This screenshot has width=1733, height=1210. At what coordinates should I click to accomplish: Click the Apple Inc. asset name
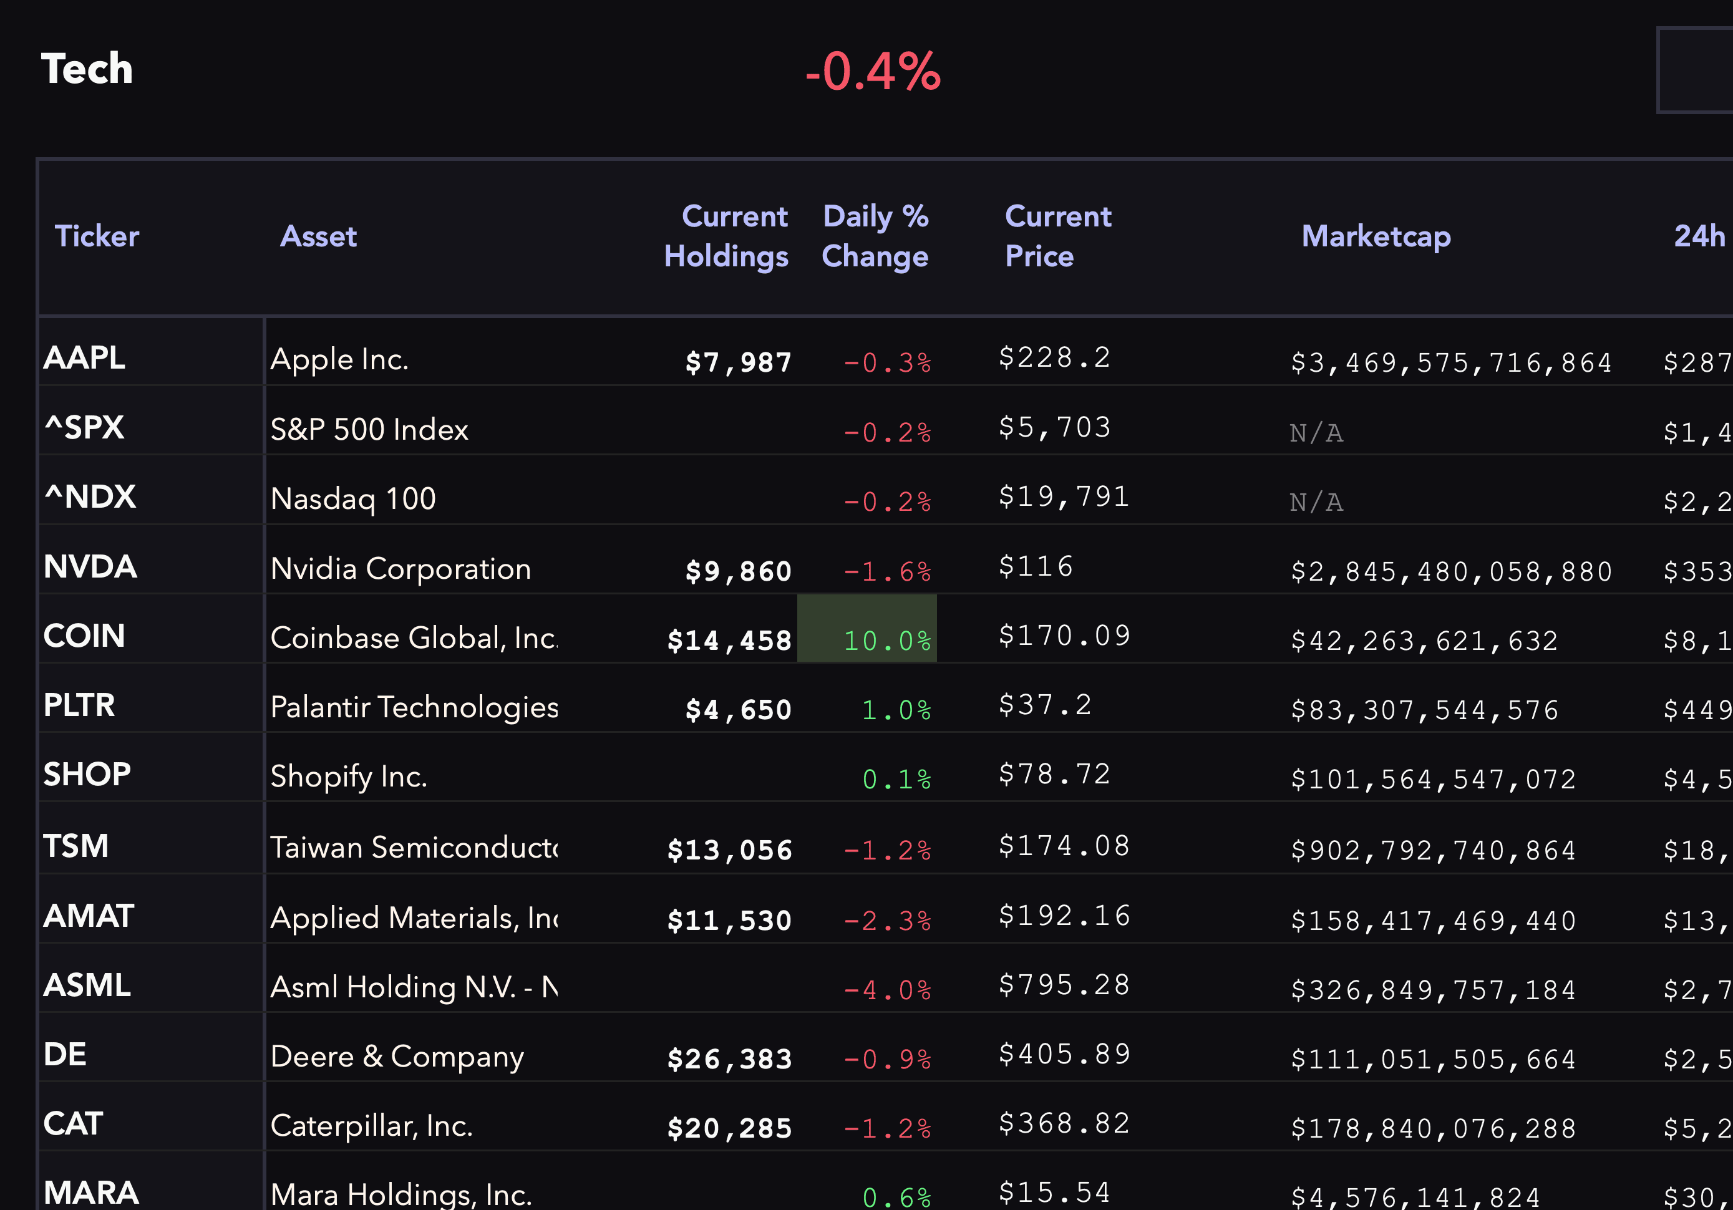[x=339, y=359]
